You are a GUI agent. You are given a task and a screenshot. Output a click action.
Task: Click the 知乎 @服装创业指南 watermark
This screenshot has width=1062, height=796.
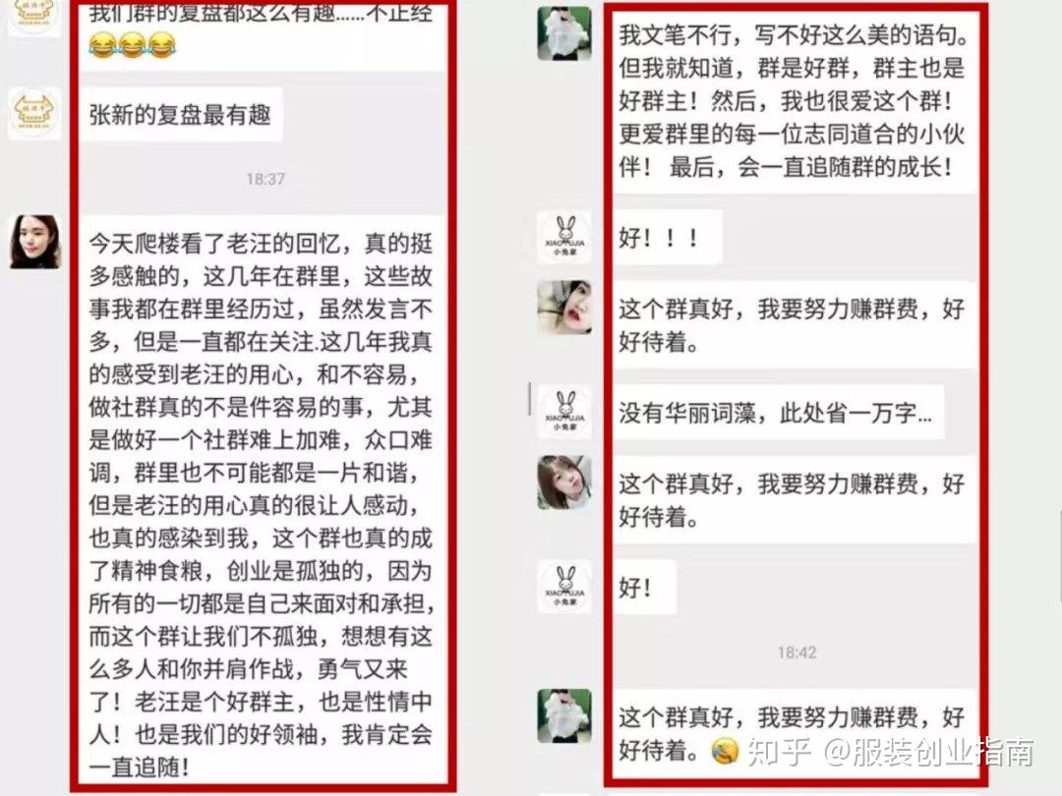pyautogui.click(x=891, y=752)
